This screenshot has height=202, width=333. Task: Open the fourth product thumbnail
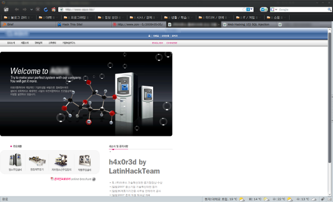84,163
